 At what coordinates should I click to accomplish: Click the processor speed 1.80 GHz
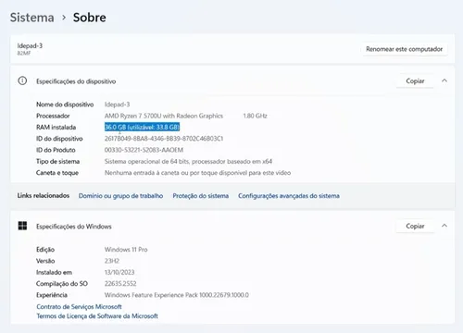[255, 116]
